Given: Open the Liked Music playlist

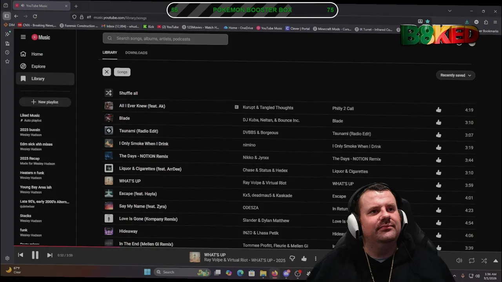Looking at the screenshot, I should click(30, 116).
